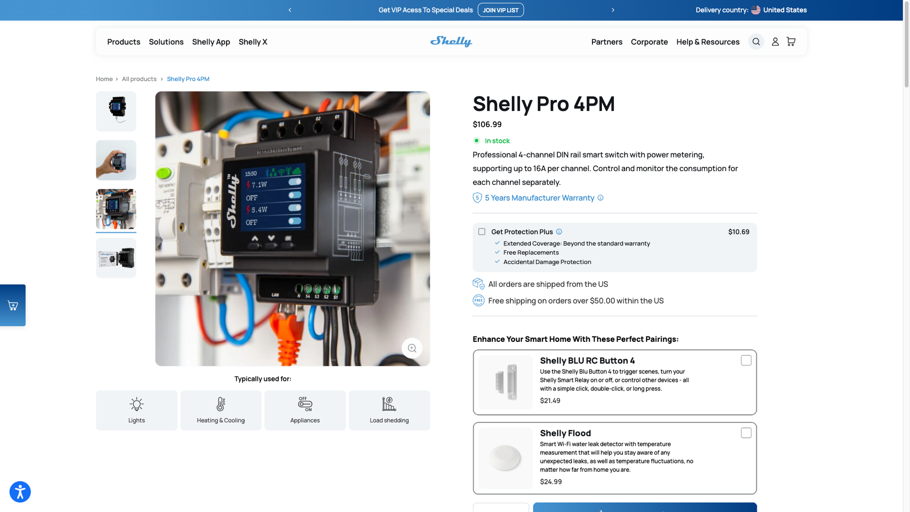Open the Solutions menu
The width and height of the screenshot is (910, 512).
pos(166,42)
